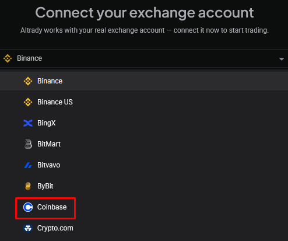Click the blue BingX logo icon

click(x=28, y=123)
